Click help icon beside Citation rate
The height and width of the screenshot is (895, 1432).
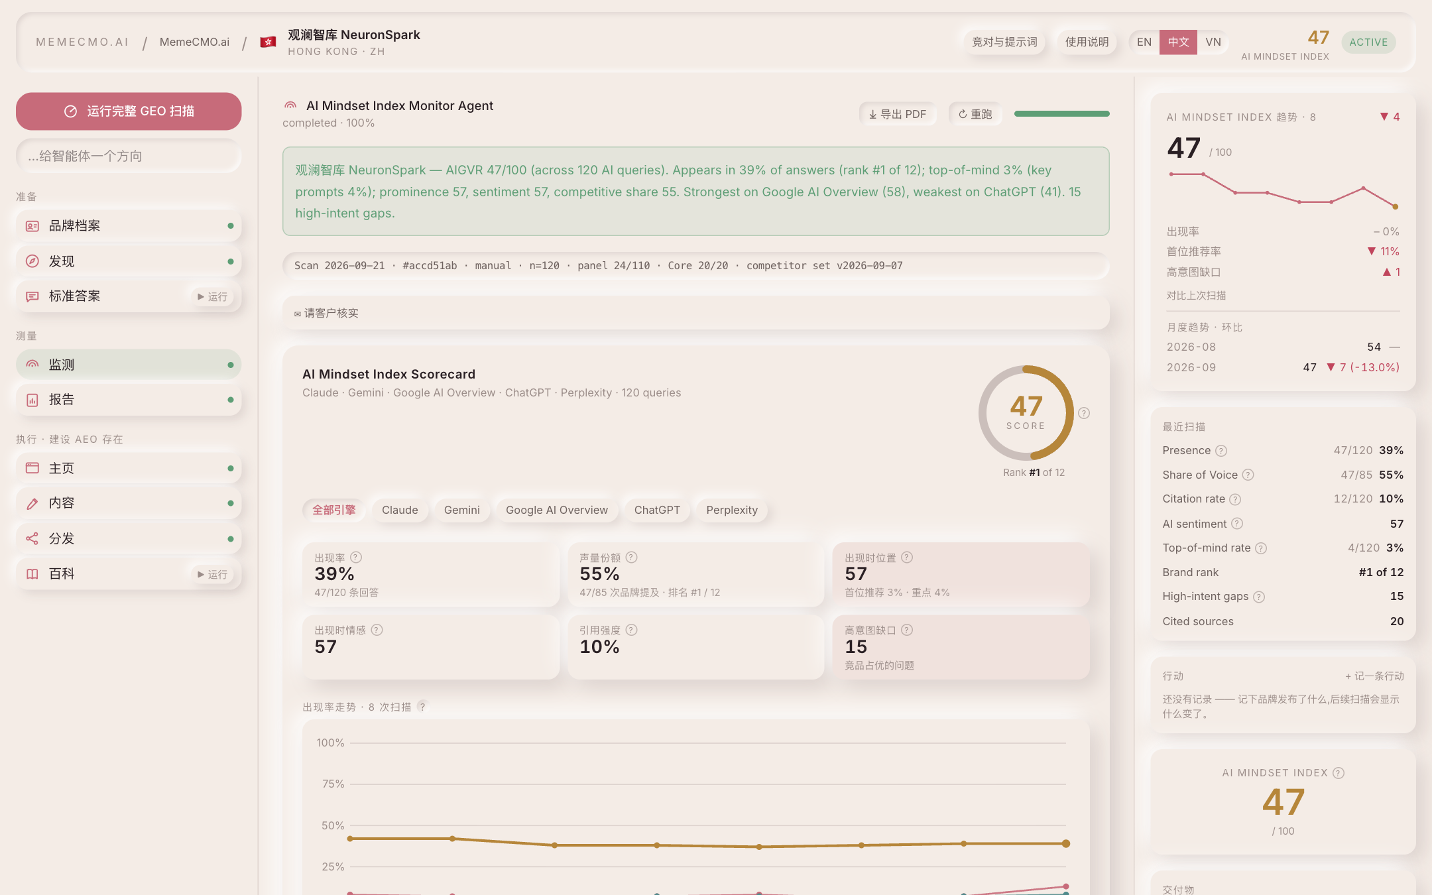click(1235, 499)
